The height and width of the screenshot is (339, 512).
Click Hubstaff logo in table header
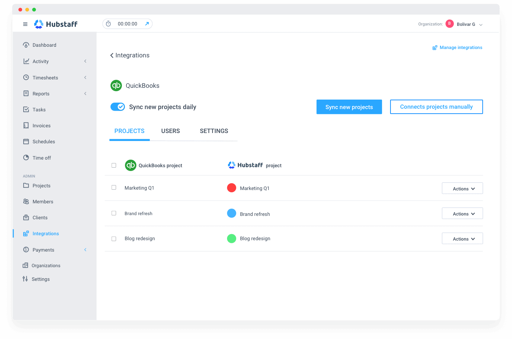[x=246, y=165]
